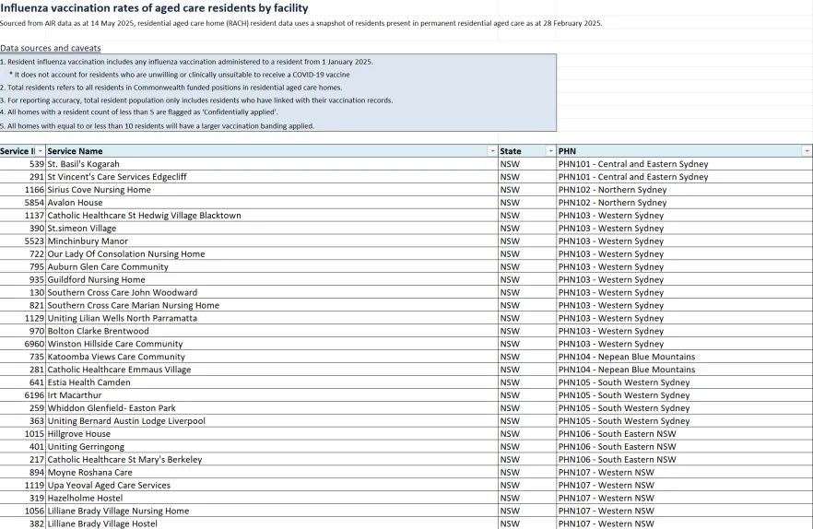Image resolution: width=813 pixels, height=529 pixels.
Task: Select the Service Name header cell
Action: [x=272, y=151]
